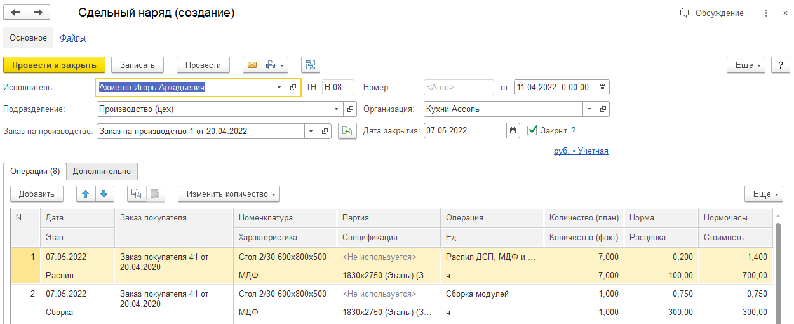Open calendar for Дата закрытия field
The width and height of the screenshot is (794, 324).
(x=513, y=131)
